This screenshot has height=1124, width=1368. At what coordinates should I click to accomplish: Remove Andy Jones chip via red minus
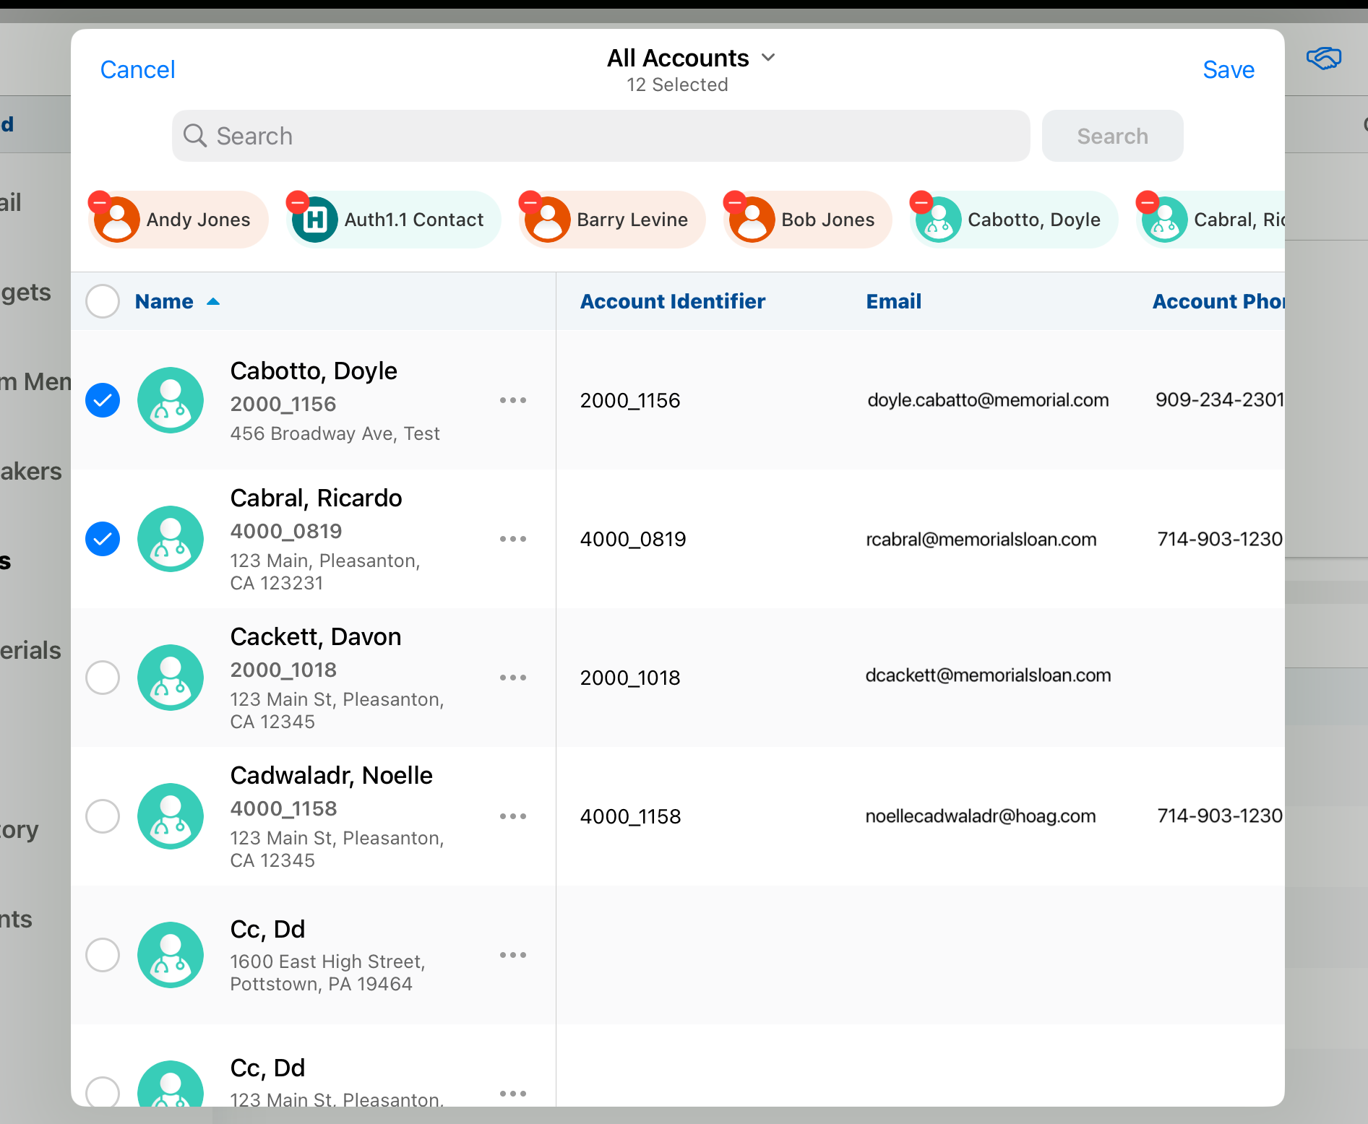pyautogui.click(x=100, y=202)
